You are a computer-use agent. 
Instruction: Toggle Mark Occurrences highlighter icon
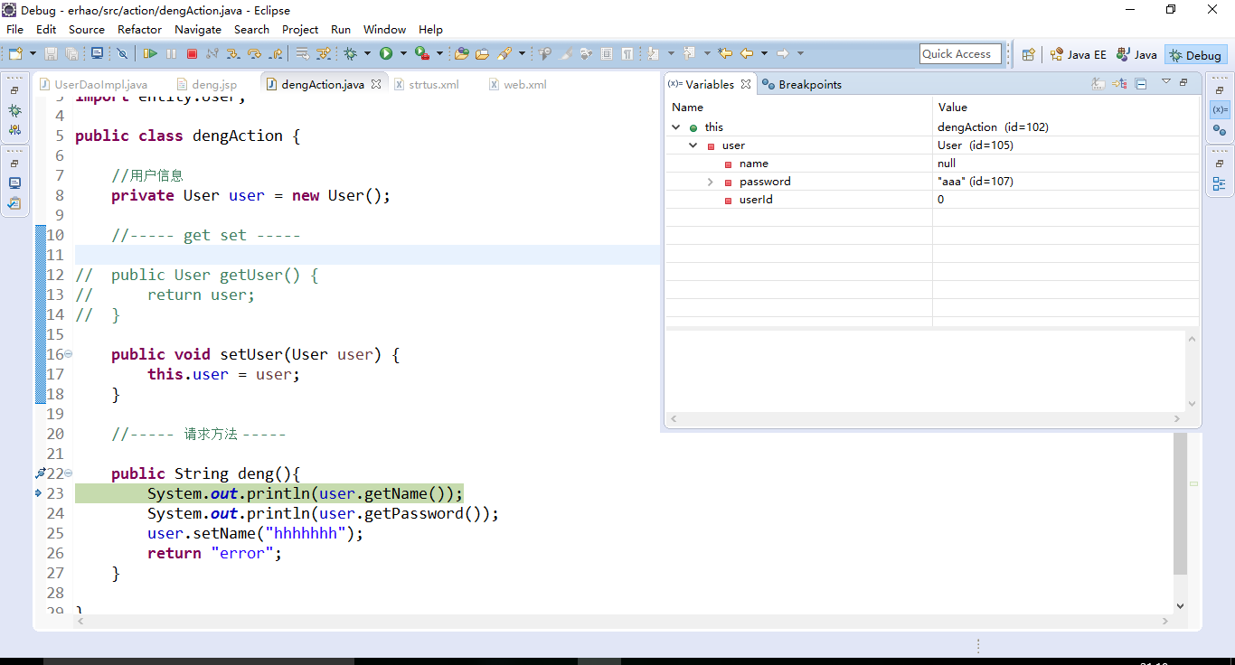tap(567, 54)
